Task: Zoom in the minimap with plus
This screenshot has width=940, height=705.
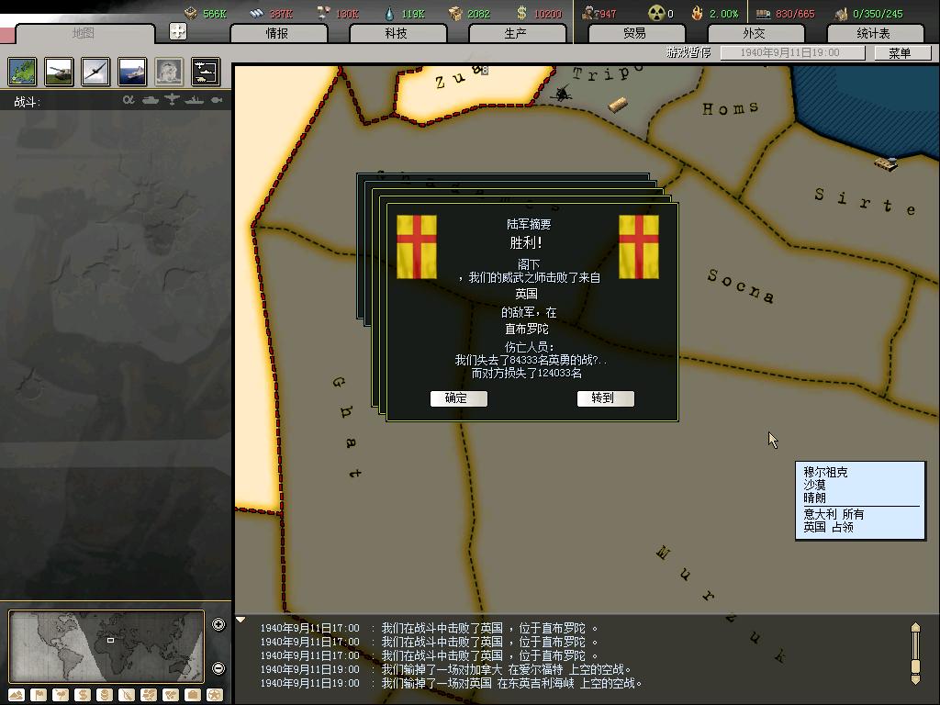Action: 218,624
